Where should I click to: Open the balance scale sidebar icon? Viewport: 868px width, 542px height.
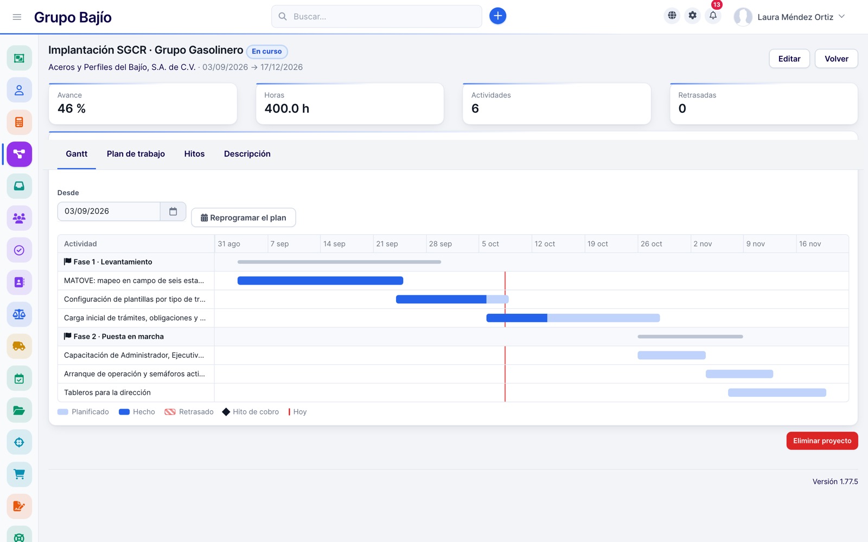(19, 314)
